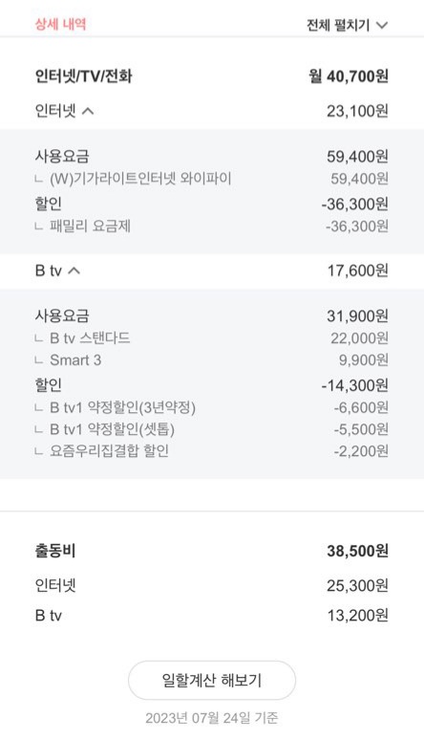Click the B tv 13,200원 dispatch row
This screenshot has width=424, height=740.
click(212, 616)
